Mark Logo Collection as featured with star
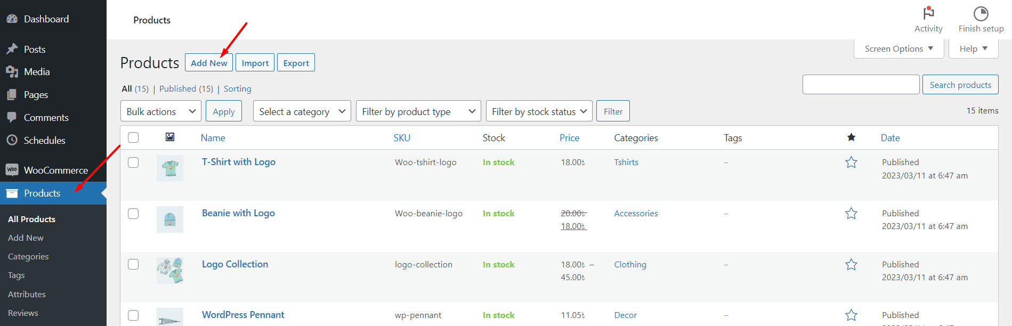Viewport: 1012px width, 326px height. tap(851, 265)
